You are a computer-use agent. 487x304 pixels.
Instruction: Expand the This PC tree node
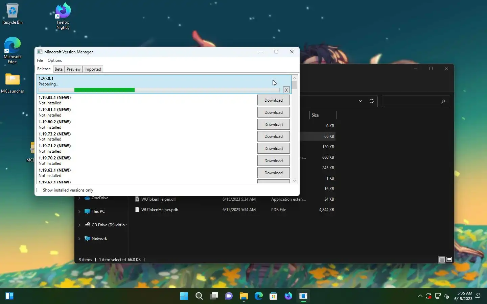(x=79, y=211)
